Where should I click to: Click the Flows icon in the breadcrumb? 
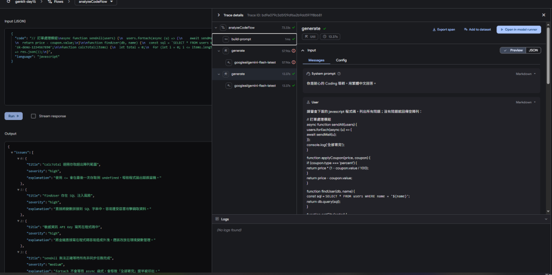(50, 2)
